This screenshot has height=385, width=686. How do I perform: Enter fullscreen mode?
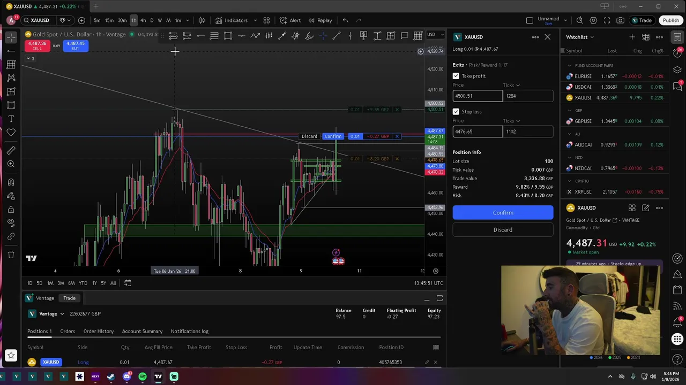[607, 20]
